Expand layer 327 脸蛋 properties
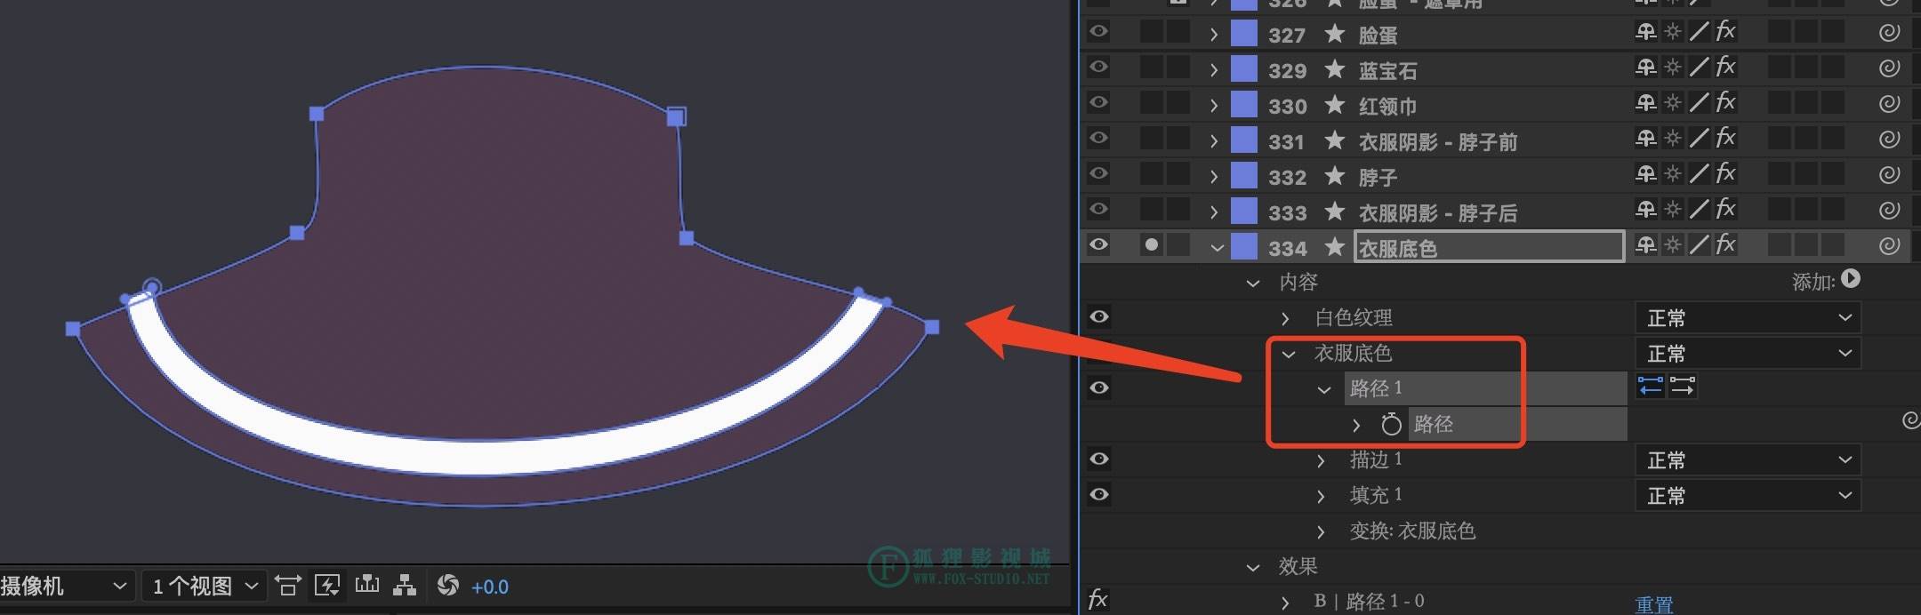Image resolution: width=1921 pixels, height=615 pixels. [1214, 35]
